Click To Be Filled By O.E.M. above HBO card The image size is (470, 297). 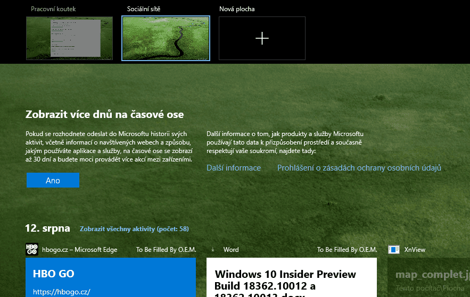tap(166, 249)
